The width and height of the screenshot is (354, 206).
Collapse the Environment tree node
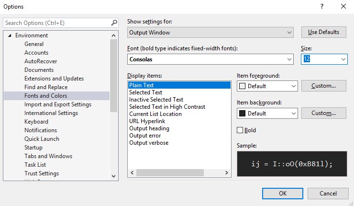tap(10, 35)
